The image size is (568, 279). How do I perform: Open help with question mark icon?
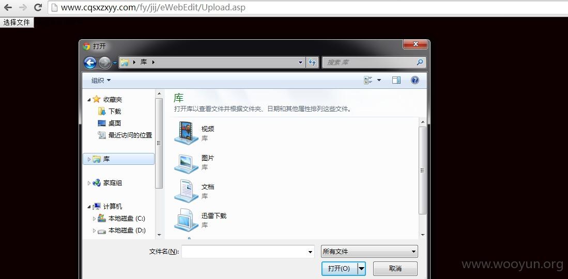tap(415, 80)
